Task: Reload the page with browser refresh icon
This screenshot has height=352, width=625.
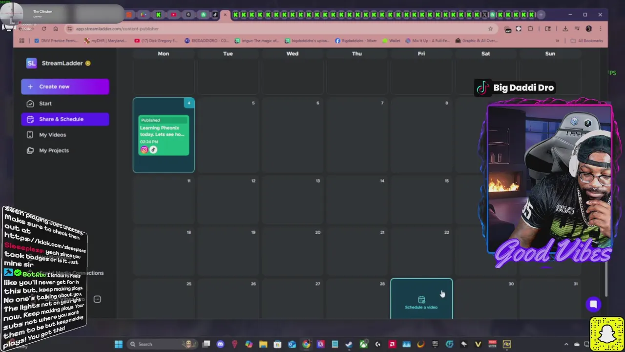Action: coord(44,29)
